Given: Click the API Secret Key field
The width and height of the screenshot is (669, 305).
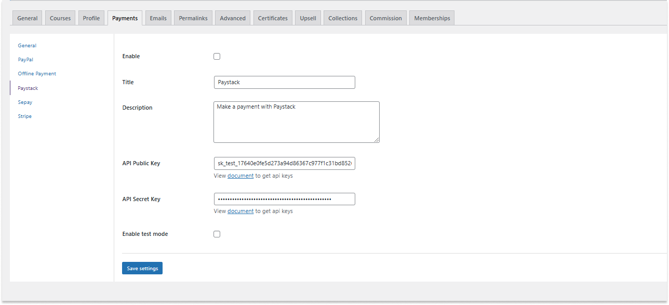Looking at the screenshot, I should click(284, 199).
